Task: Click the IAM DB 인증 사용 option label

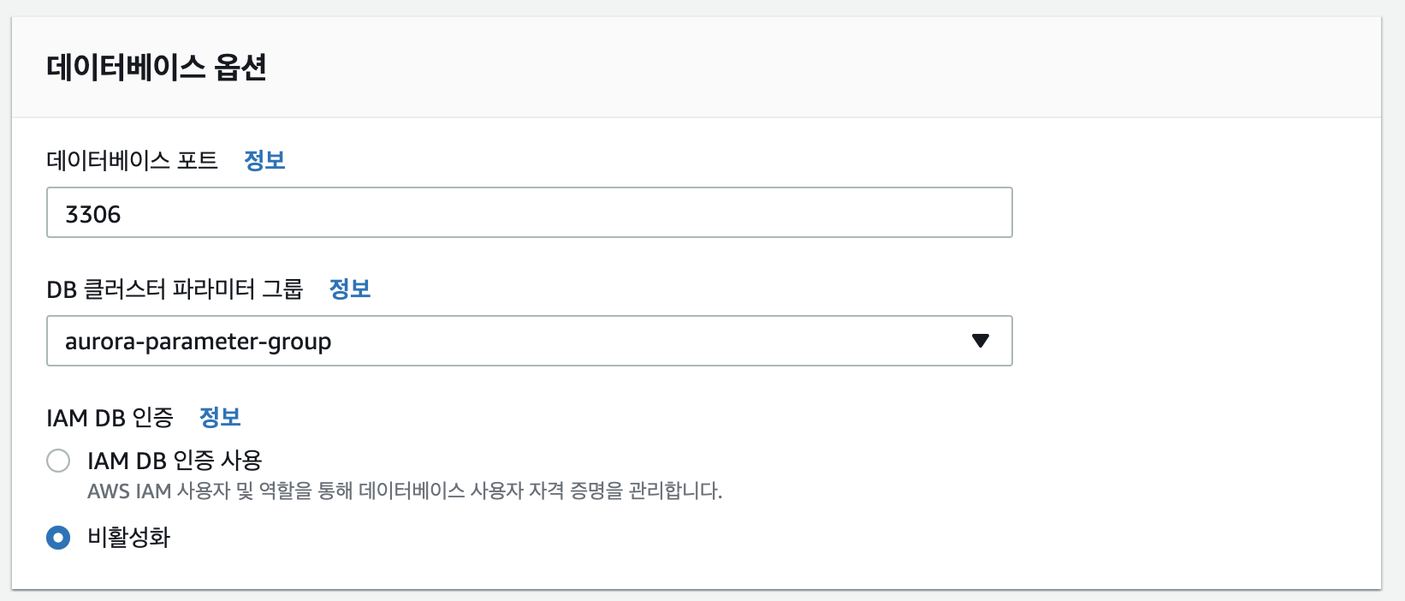Action: pos(175,461)
